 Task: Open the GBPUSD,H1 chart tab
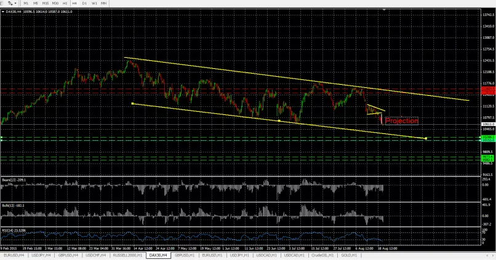[185, 255]
